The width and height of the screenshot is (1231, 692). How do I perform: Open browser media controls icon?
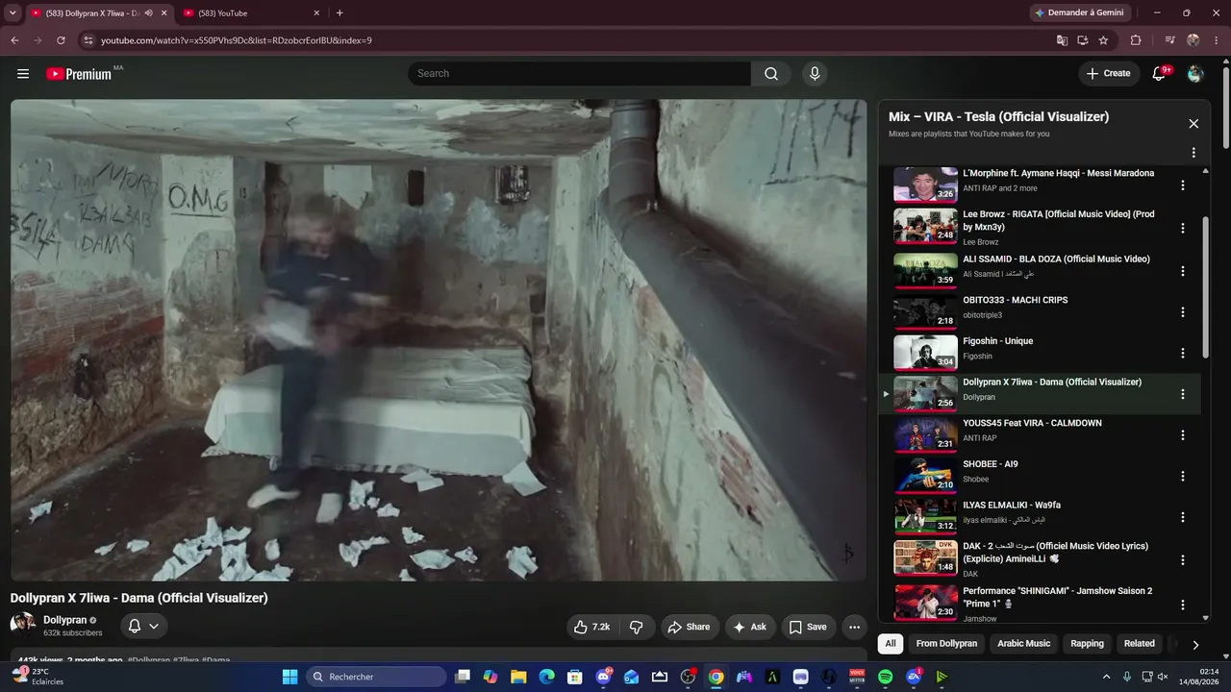(1169, 40)
